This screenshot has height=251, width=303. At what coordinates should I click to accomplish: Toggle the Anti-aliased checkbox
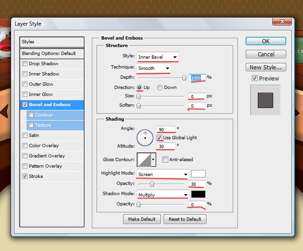pos(165,160)
